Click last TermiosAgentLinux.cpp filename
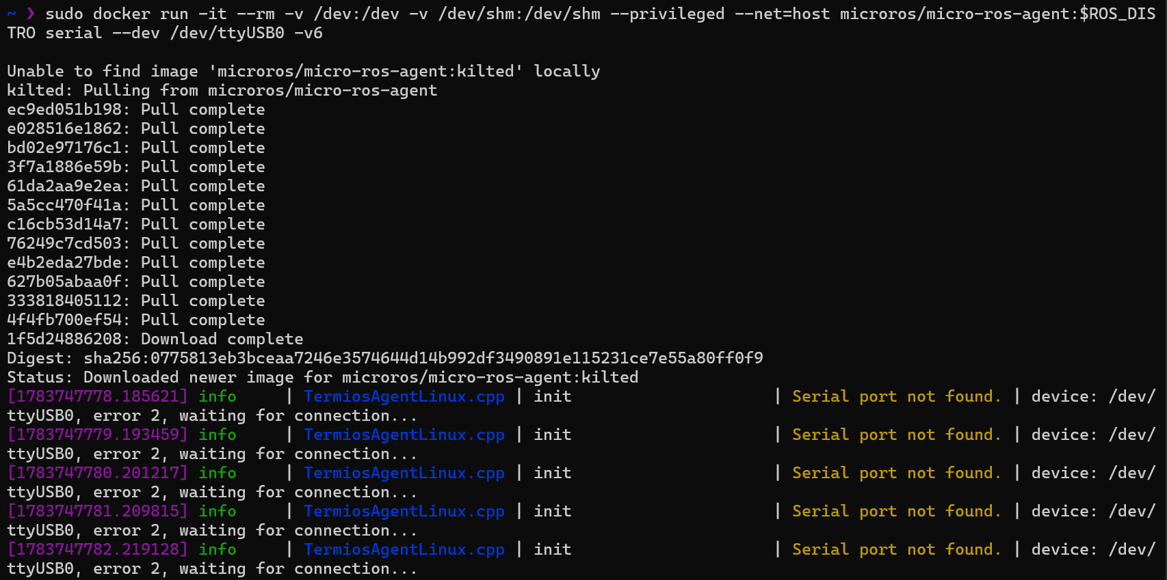Screen dimensions: 1167x580 [404, 549]
